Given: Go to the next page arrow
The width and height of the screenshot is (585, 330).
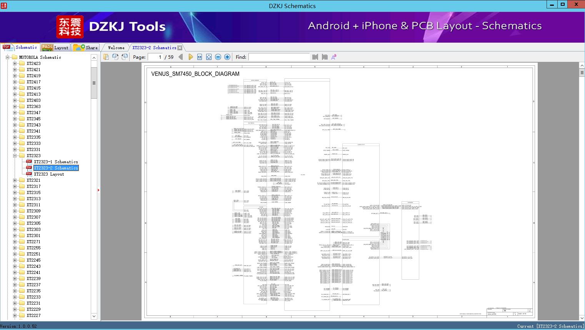Looking at the screenshot, I should click(x=191, y=57).
